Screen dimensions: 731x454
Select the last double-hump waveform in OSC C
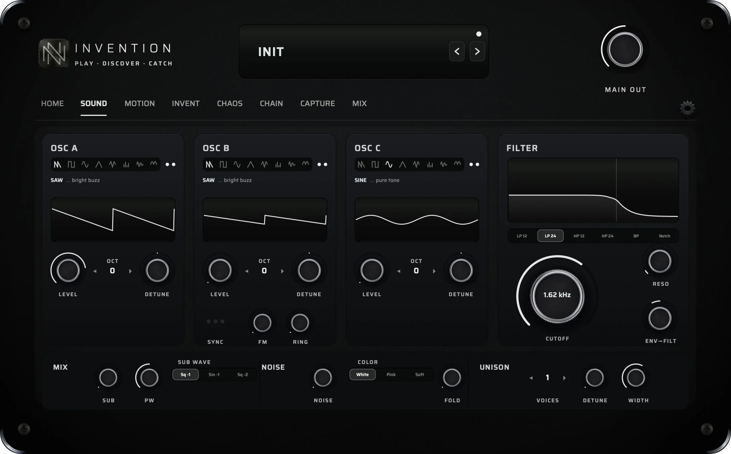458,164
